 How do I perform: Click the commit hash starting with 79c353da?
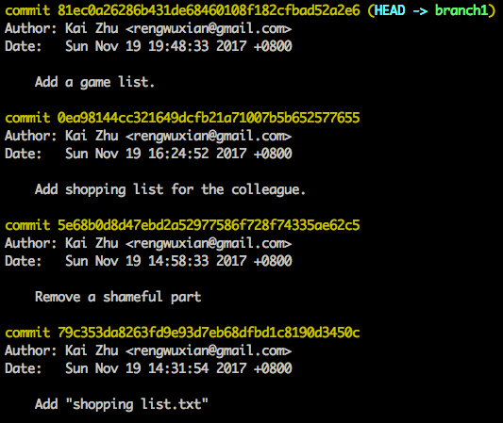click(x=209, y=333)
